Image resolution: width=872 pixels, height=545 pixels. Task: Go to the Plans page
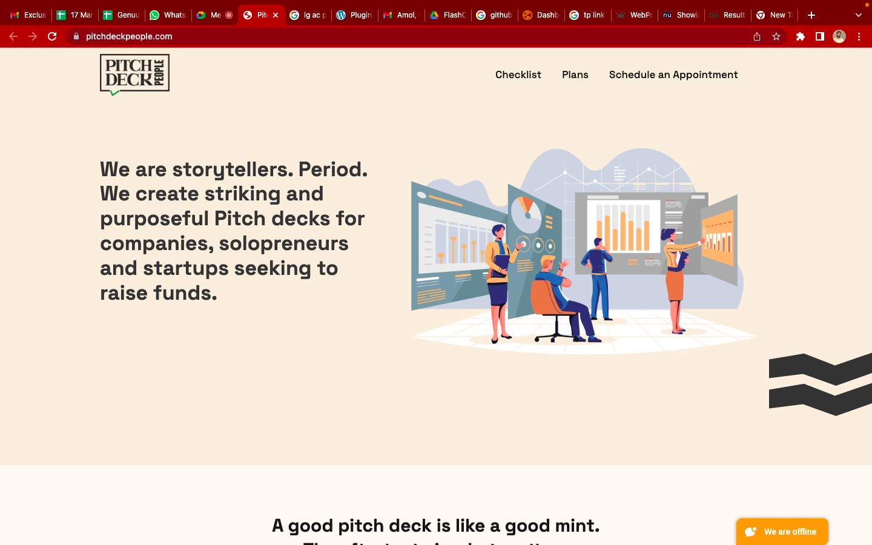pos(575,74)
